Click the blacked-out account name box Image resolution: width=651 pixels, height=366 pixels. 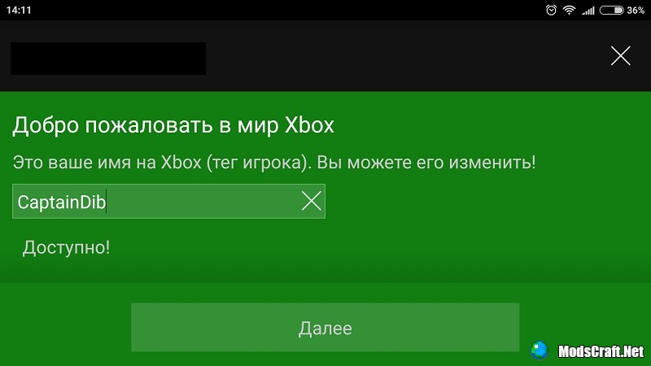108,59
